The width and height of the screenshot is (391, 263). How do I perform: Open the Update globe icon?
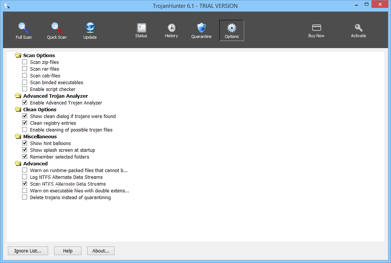[90, 31]
